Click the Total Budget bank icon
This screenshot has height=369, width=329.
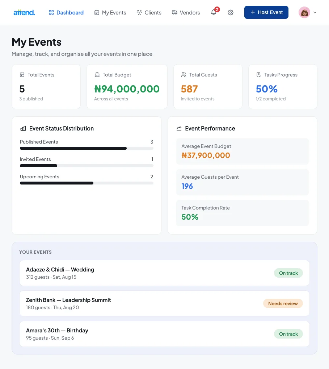97,75
